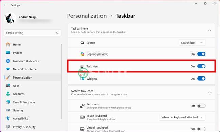Go to Bluetooth & devices label

[x=26, y=61]
